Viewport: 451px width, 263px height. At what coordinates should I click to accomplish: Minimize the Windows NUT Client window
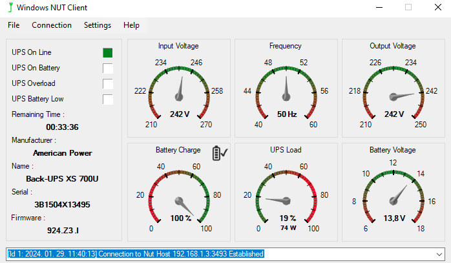pyautogui.click(x=379, y=8)
